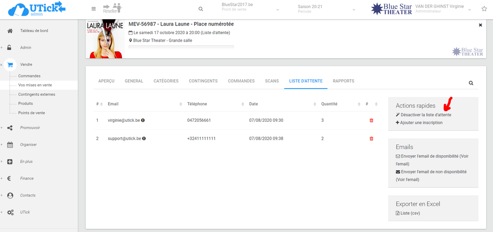
Task: Open the BlueStar2017.be point de vente dropdown
Action: pos(251,8)
